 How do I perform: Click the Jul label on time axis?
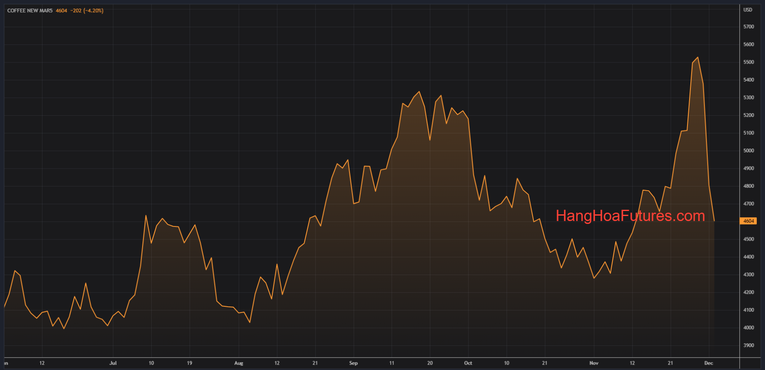(113, 363)
